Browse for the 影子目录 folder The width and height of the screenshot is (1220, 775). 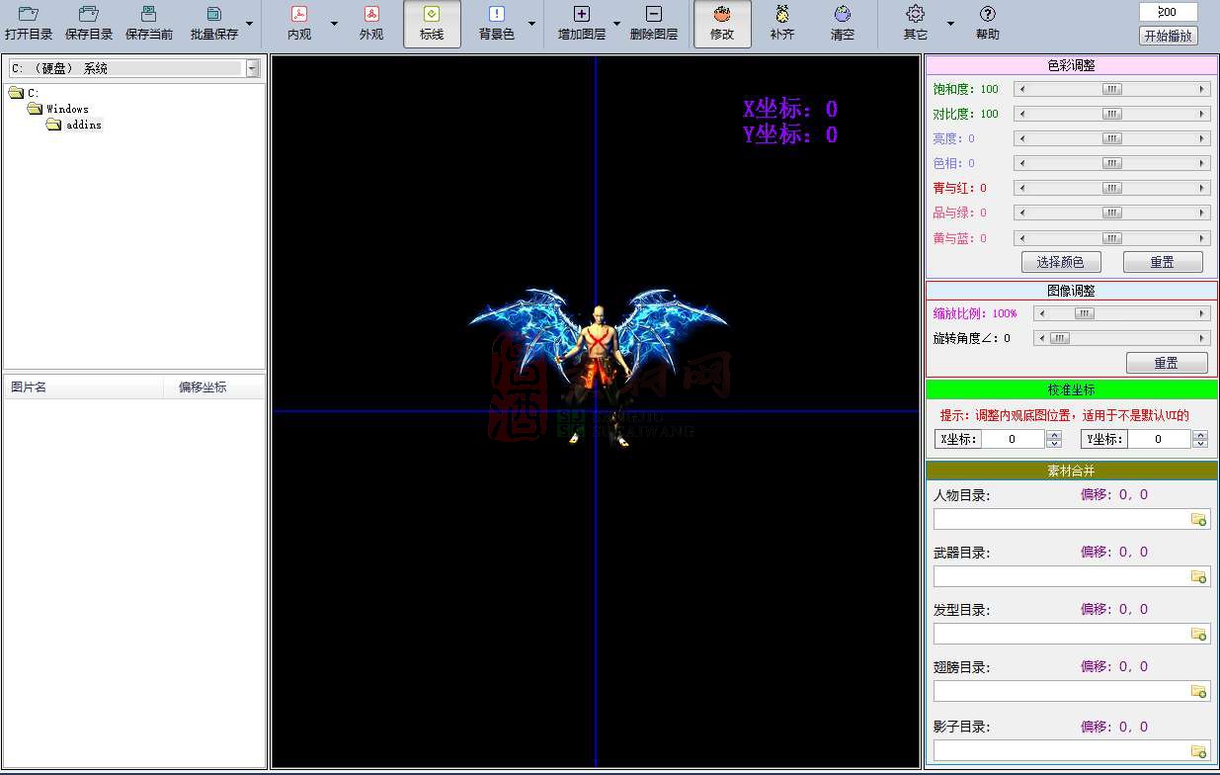click(1199, 750)
